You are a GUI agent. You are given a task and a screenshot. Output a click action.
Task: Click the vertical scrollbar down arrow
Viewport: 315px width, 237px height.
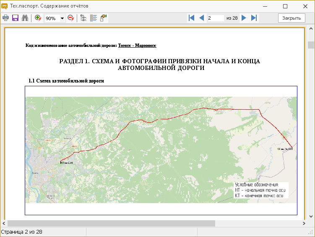click(311, 216)
